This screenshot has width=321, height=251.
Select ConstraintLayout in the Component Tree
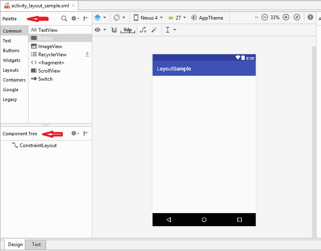tap(38, 145)
